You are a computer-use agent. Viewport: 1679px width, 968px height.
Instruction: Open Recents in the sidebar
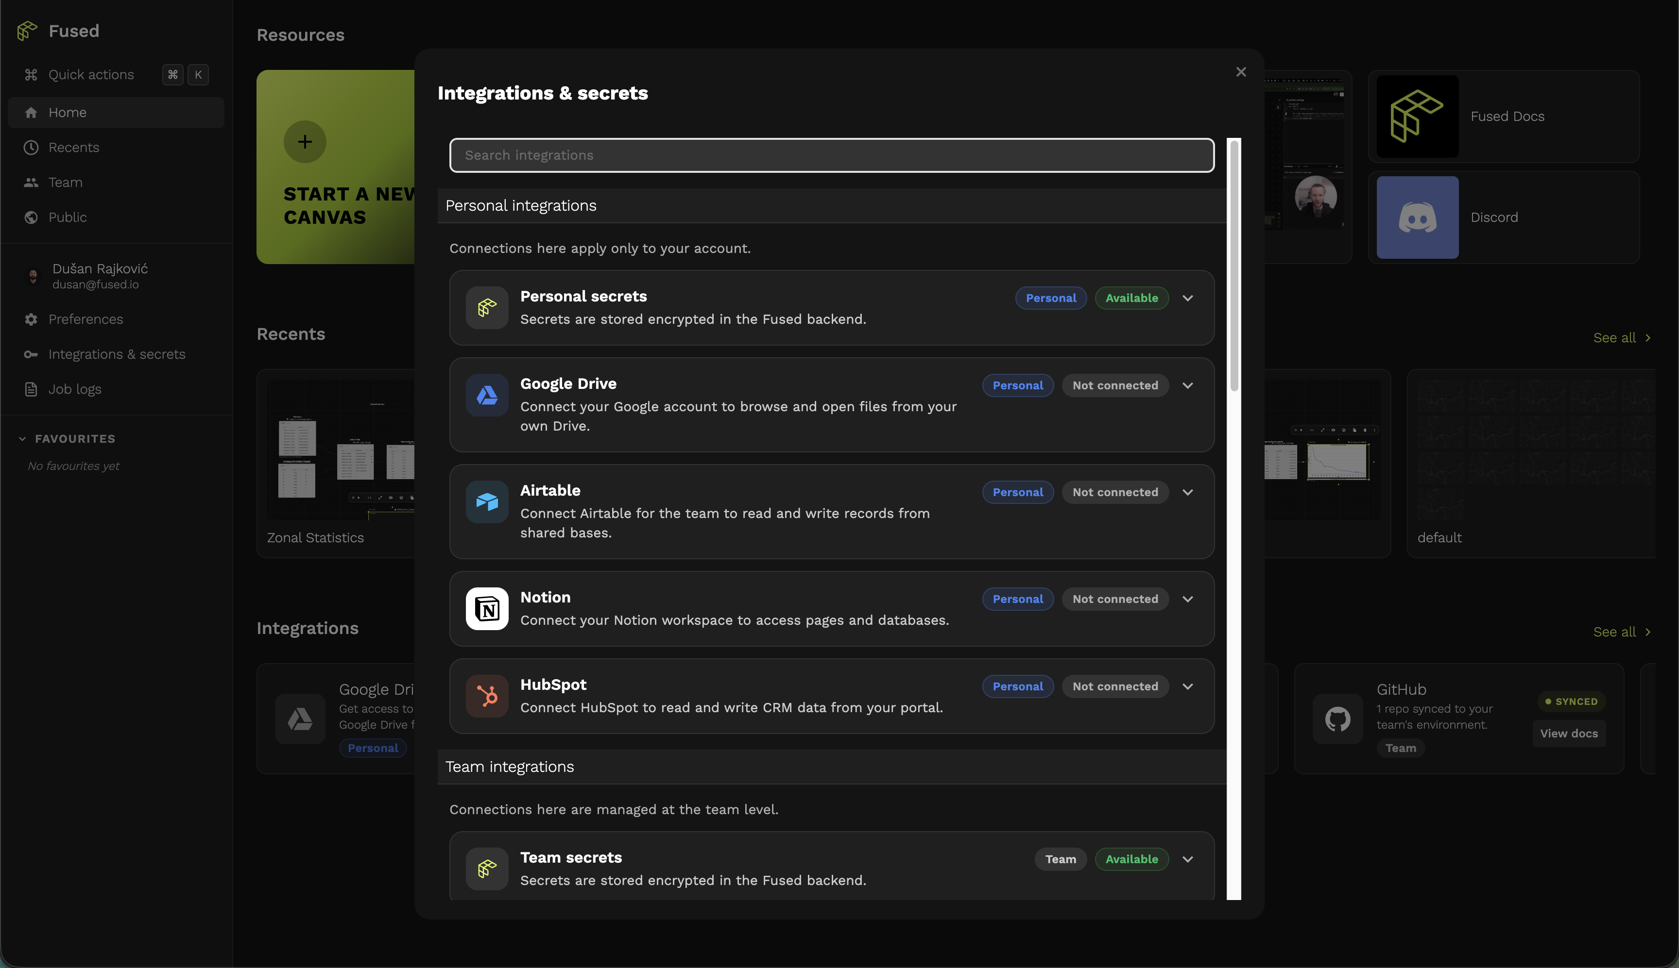tap(116, 148)
